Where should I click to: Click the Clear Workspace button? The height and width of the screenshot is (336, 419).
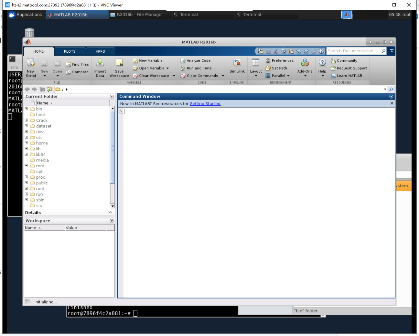tap(151, 76)
